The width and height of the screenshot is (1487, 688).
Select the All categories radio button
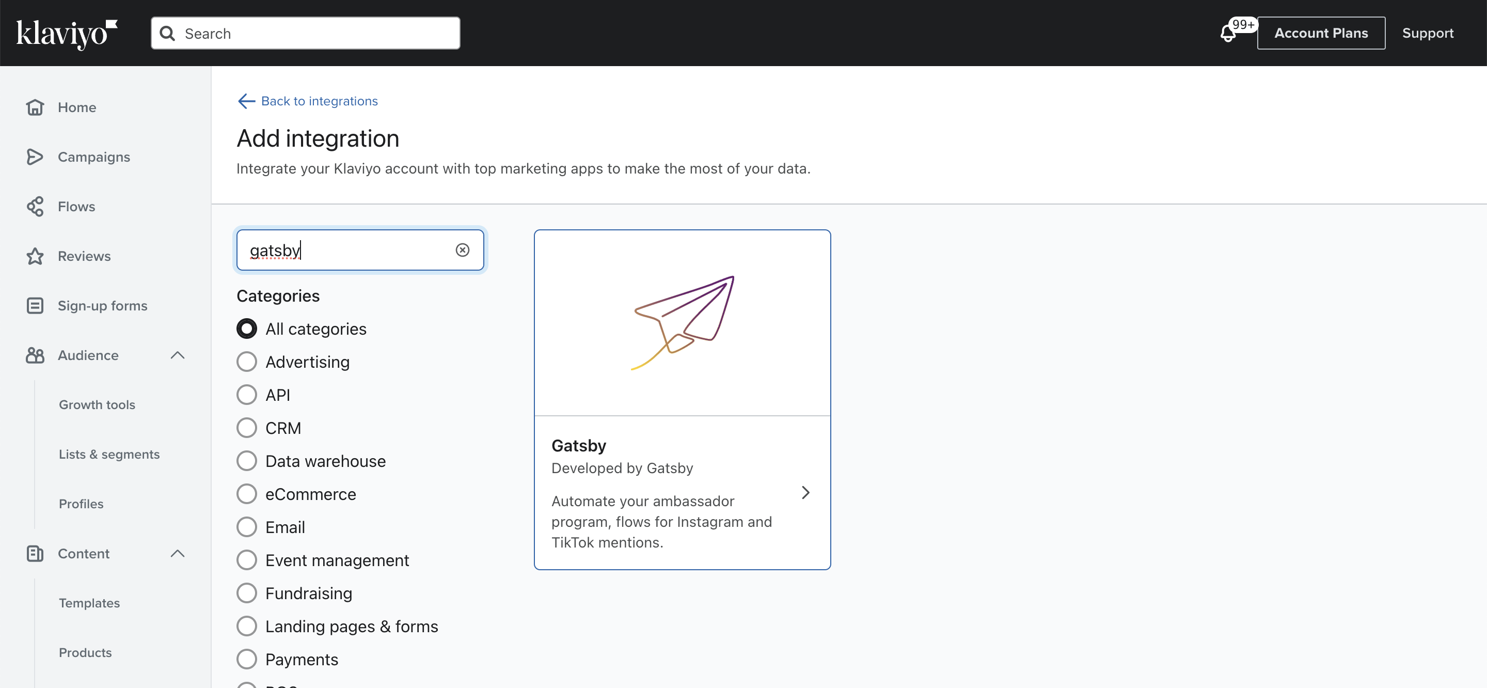246,329
